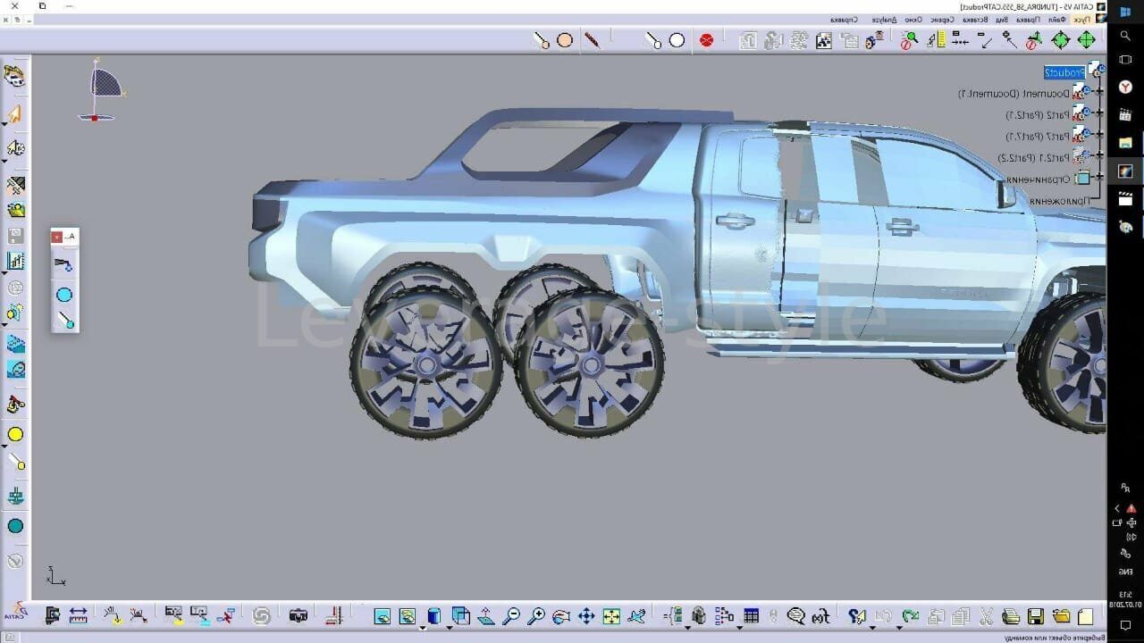The image size is (1144, 643).
Task: Toggle the measure tool in floating palette
Action: (x=64, y=320)
